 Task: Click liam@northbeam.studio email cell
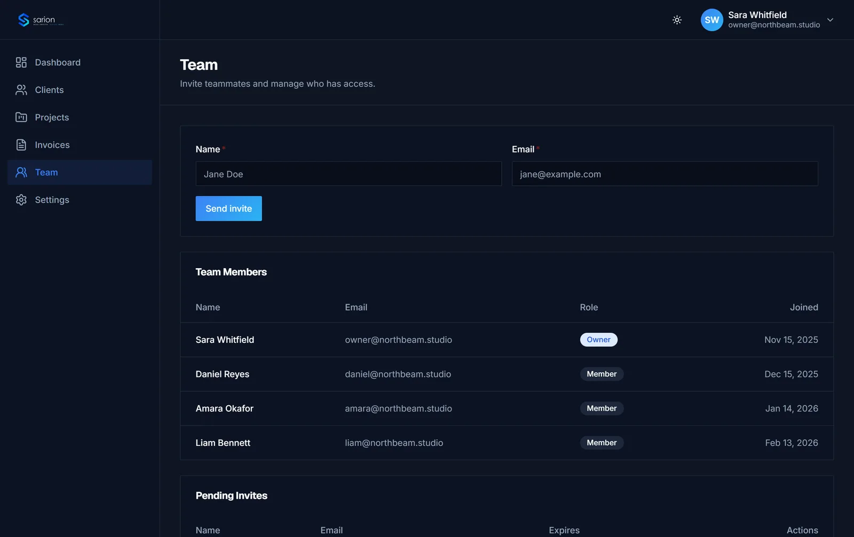pyautogui.click(x=394, y=443)
